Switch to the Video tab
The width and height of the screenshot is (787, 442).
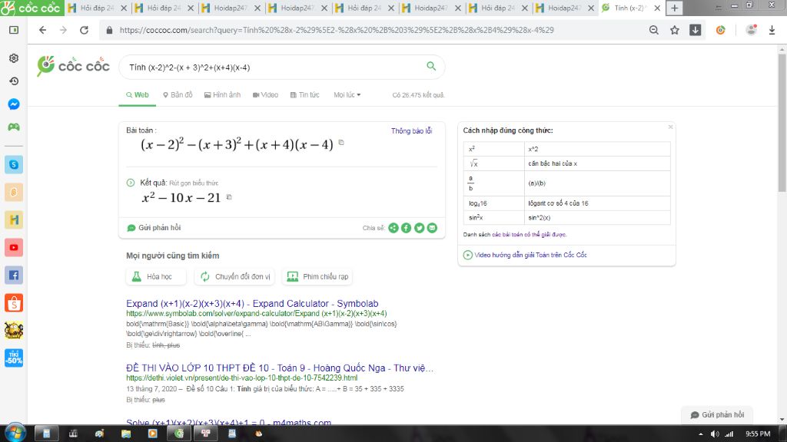(265, 94)
